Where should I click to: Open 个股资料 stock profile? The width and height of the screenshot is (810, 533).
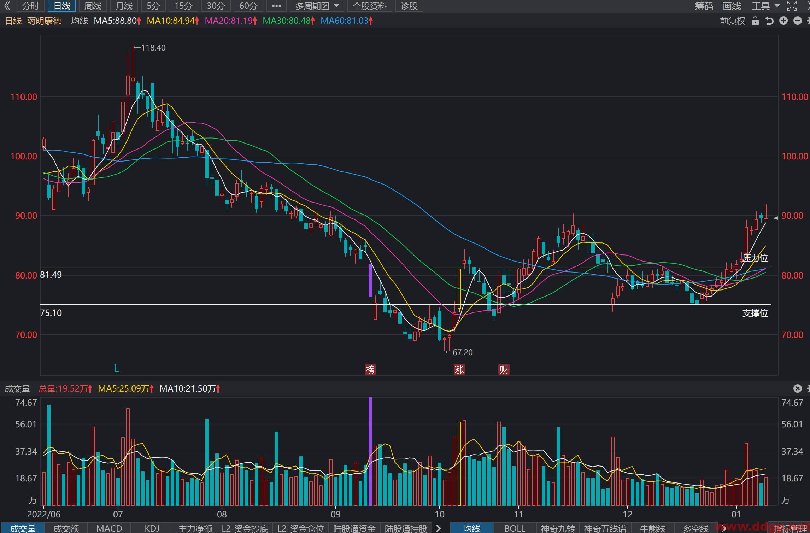(369, 6)
